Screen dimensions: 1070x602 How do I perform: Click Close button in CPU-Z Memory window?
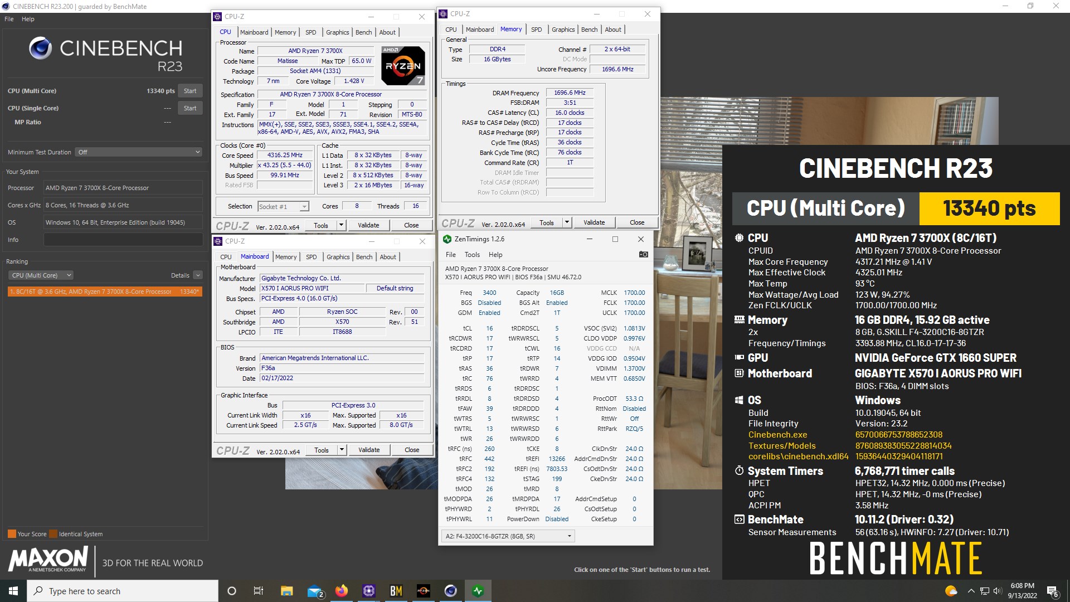point(637,222)
